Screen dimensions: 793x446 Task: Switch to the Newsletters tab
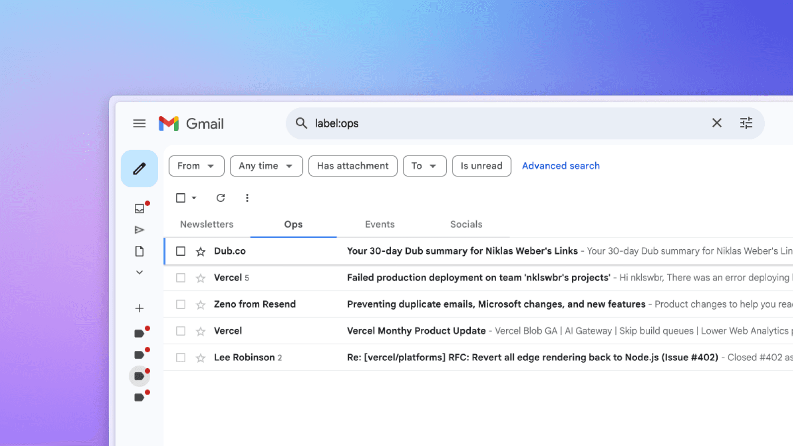tap(207, 224)
